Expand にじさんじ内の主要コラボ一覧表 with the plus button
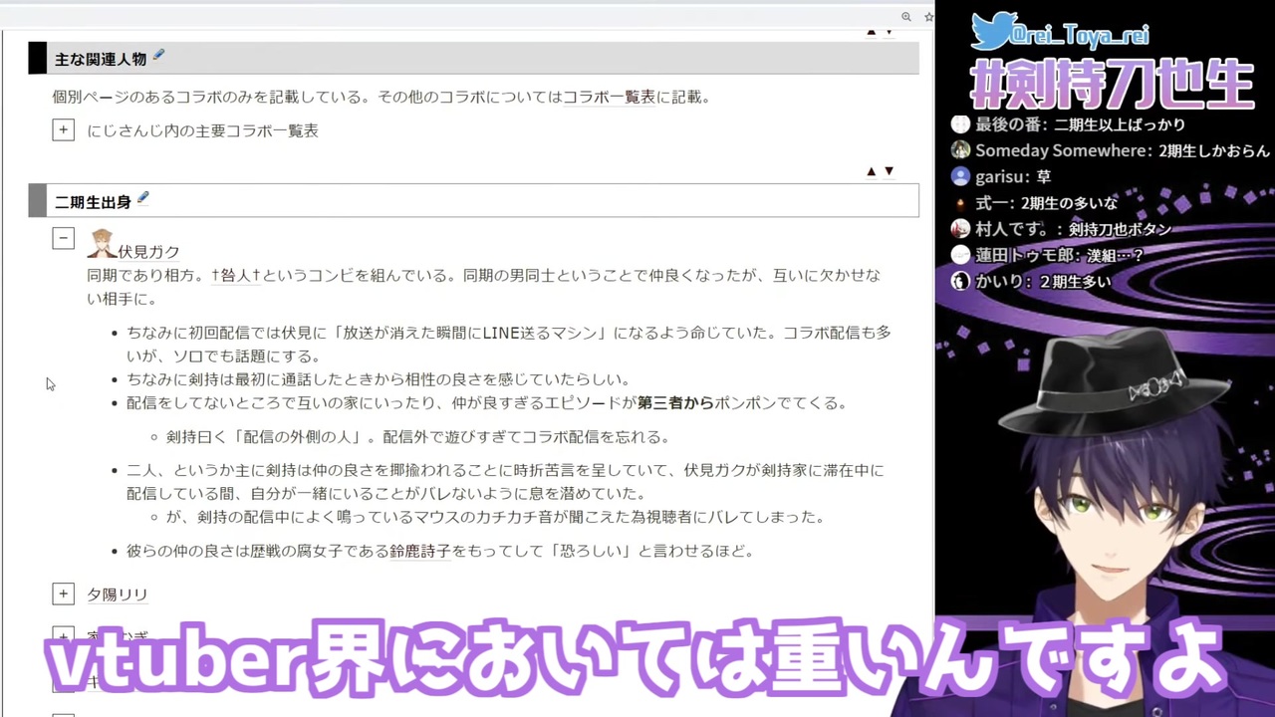Viewport: 1275px width, 717px height. click(x=63, y=129)
